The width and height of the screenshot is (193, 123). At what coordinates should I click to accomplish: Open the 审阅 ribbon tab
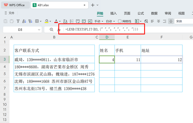[x=168, y=13]
